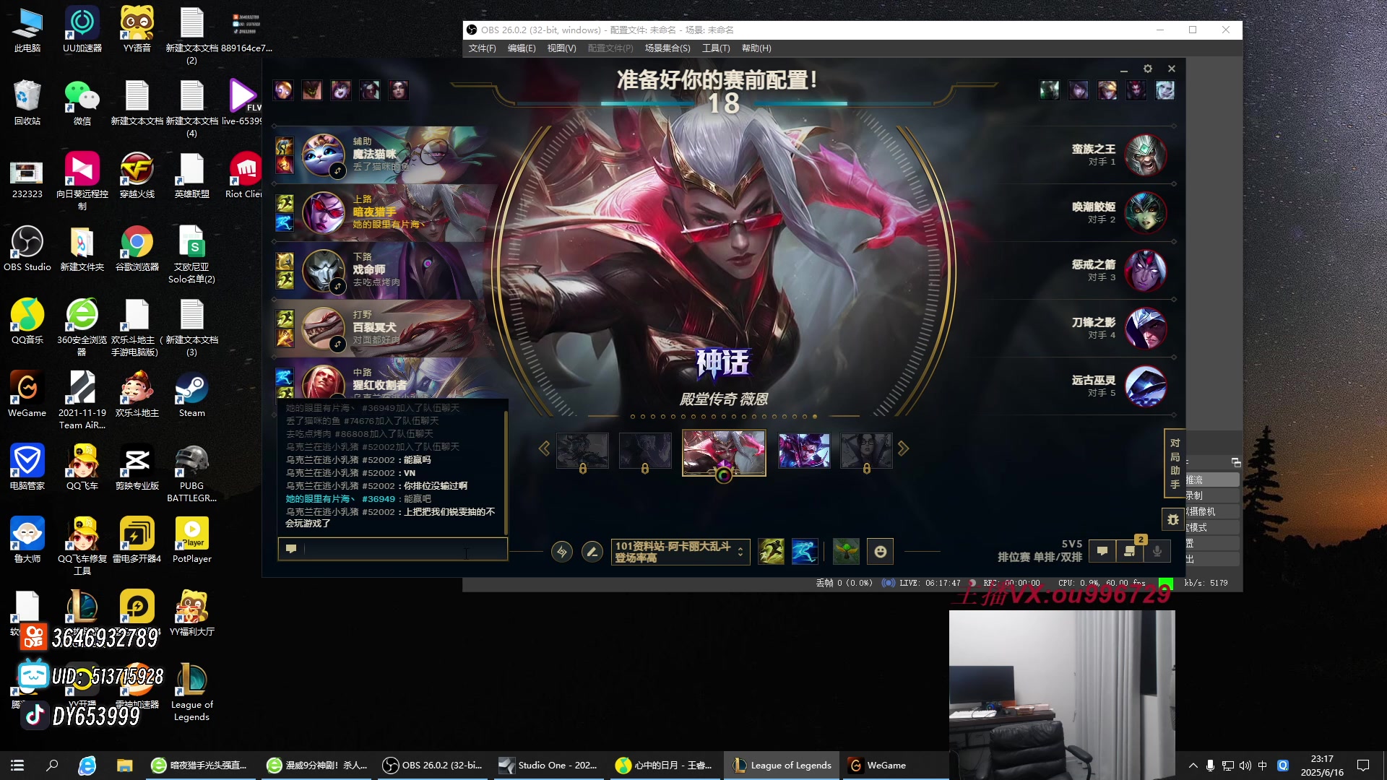This screenshot has width=1387, height=780.
Task: Click the 暗夜猎手 champion portrait
Action: coord(323,212)
